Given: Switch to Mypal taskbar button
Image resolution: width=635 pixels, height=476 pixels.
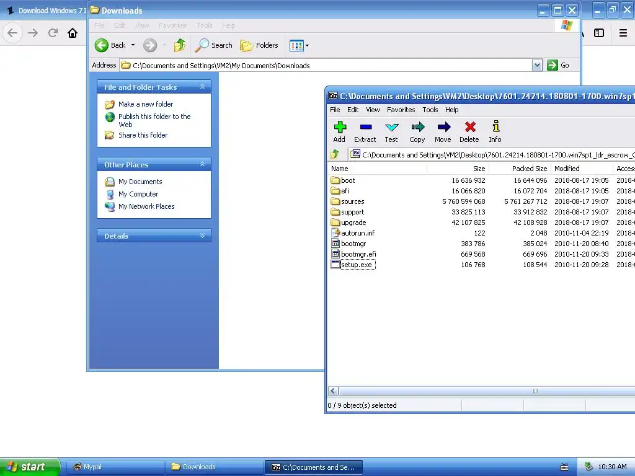Looking at the screenshot, I should tap(115, 467).
